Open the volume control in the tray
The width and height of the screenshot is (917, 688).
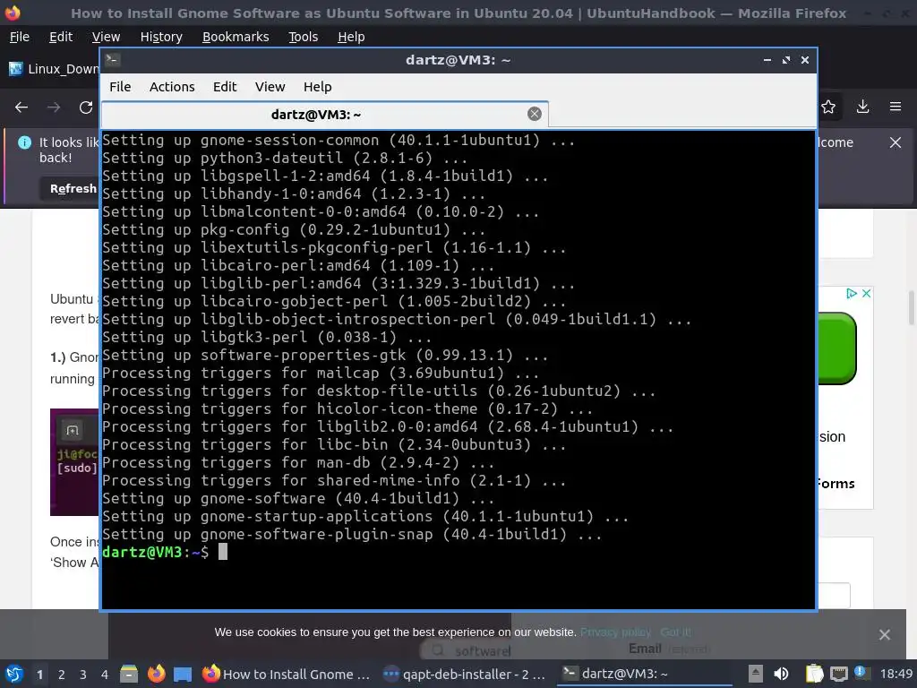(781, 674)
